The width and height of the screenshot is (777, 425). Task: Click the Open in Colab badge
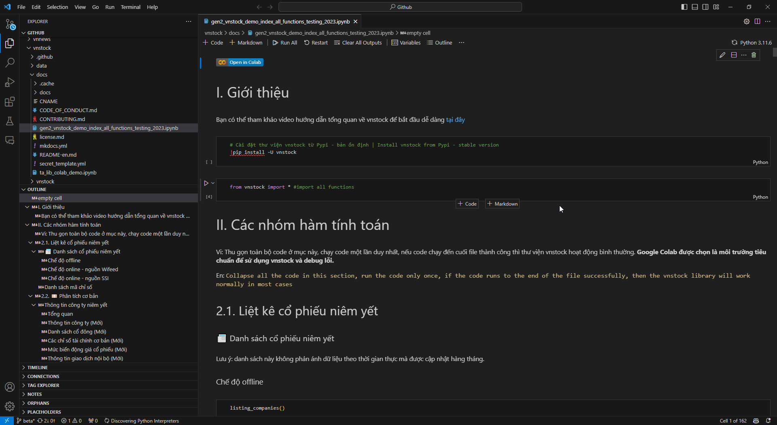point(240,62)
